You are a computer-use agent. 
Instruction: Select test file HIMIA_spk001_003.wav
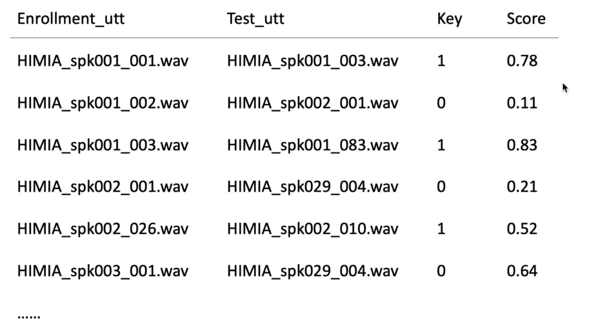(x=312, y=61)
